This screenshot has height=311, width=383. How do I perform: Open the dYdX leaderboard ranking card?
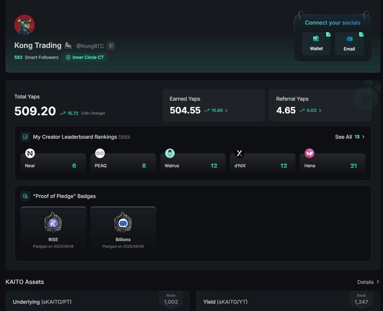coord(263,163)
